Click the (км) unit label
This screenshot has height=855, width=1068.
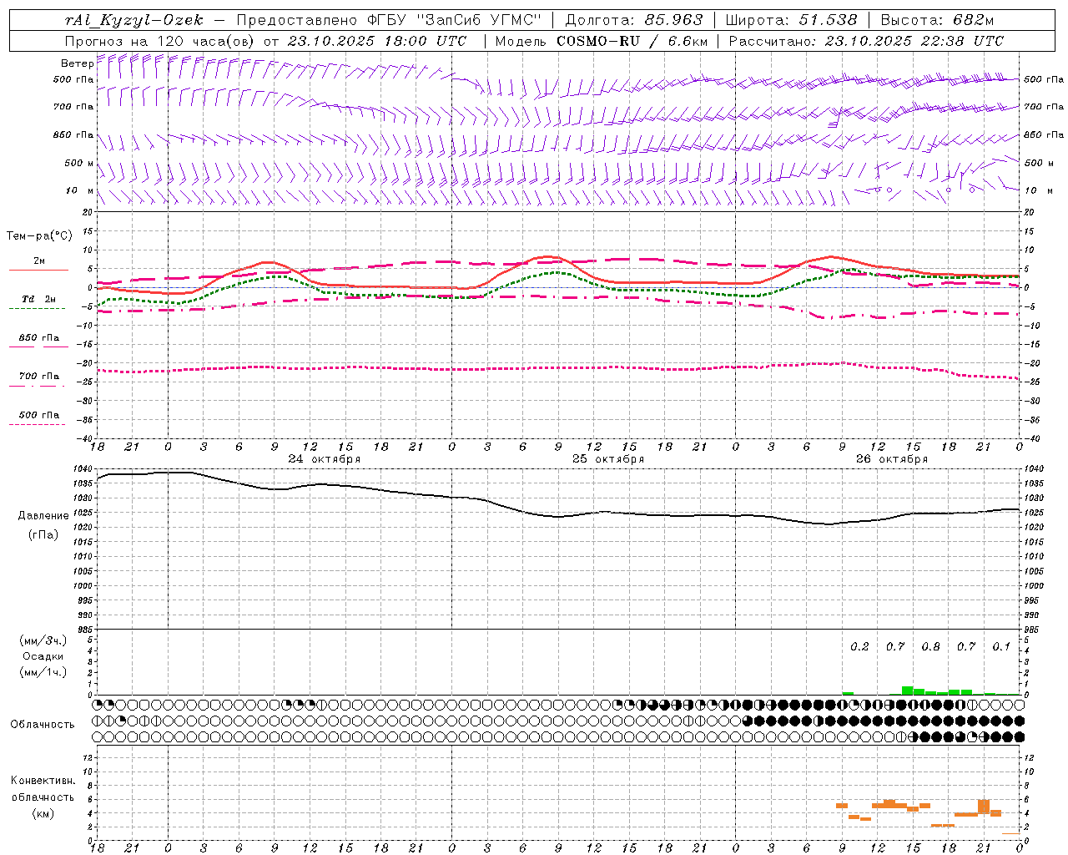tap(43, 813)
